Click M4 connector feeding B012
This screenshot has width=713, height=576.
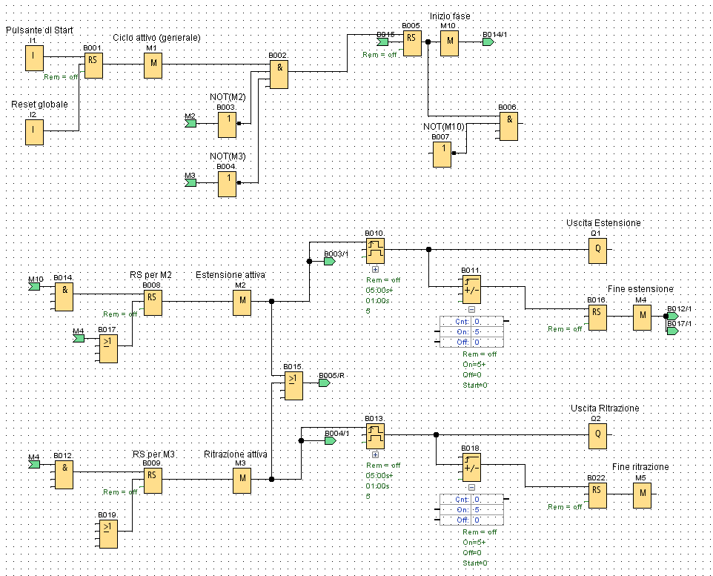pos(34,464)
